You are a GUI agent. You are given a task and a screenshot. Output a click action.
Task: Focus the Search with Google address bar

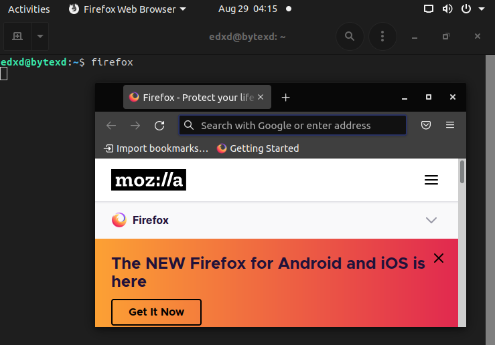tap(295, 125)
